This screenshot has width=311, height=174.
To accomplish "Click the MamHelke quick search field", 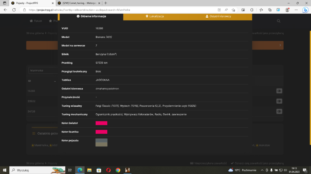I will (x=43, y=71).
